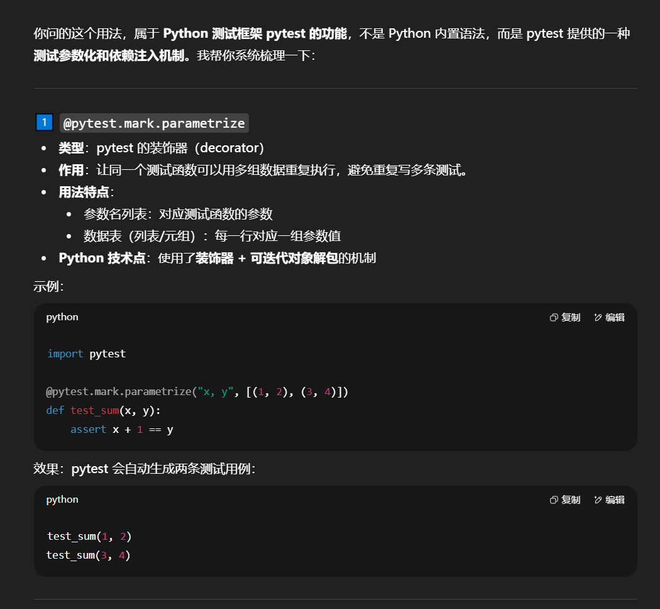This screenshot has width=660, height=609.
Task: Edit the first python code block
Action: (x=609, y=318)
